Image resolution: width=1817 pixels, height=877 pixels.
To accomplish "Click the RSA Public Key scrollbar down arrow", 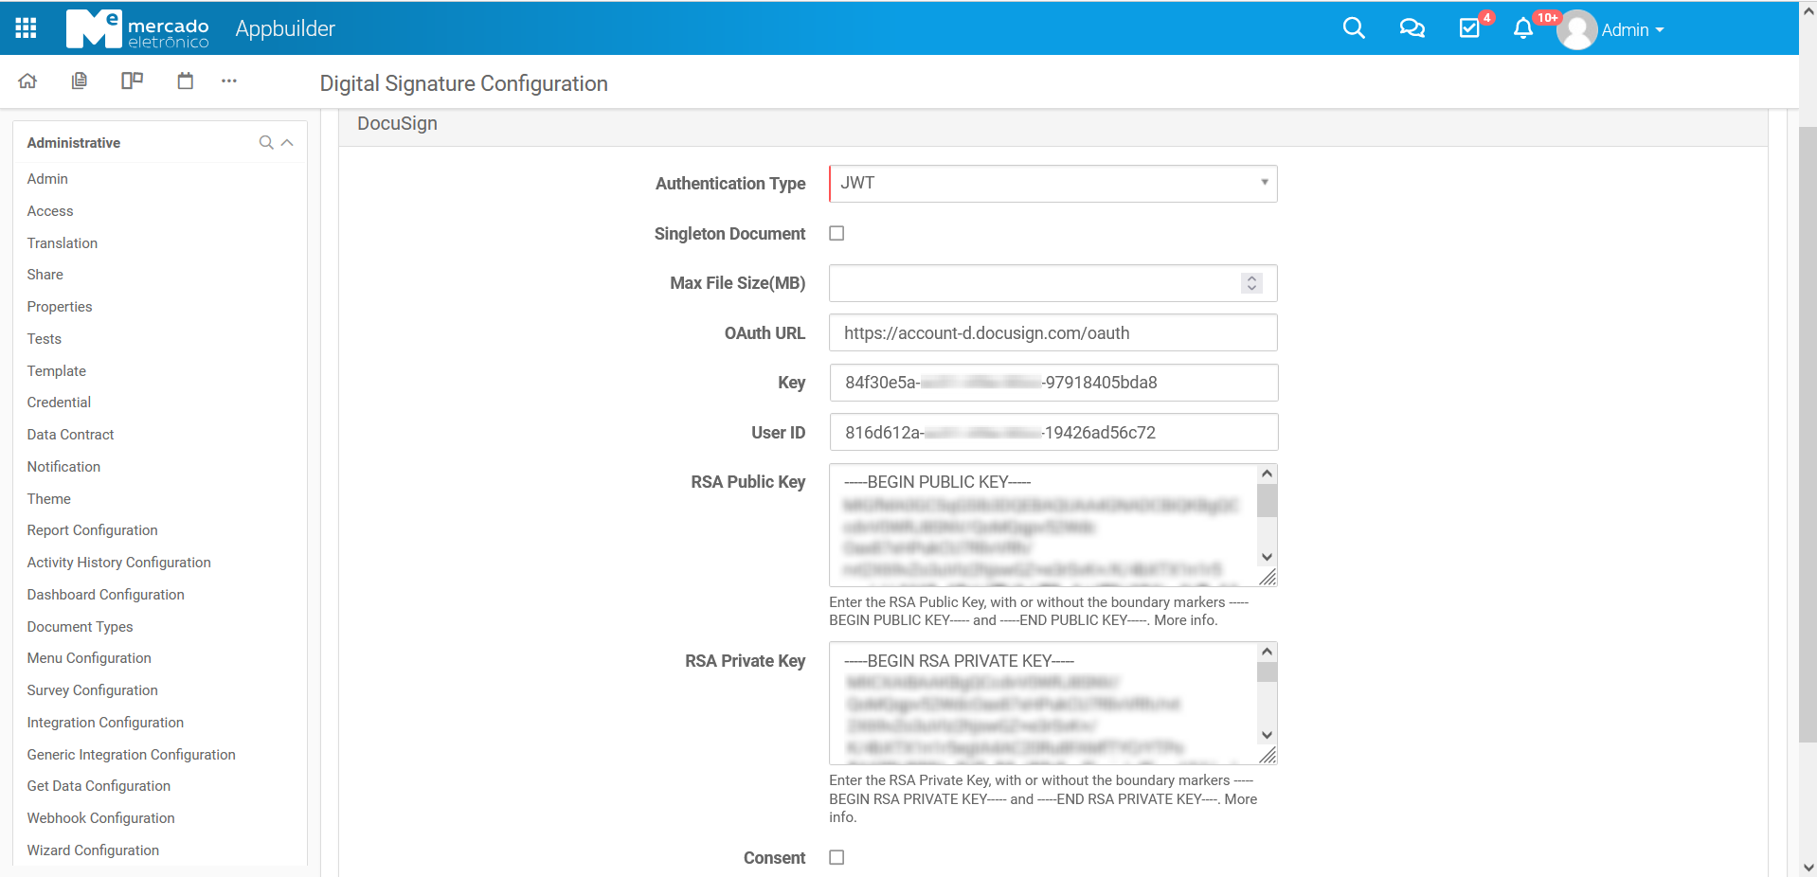I will (x=1267, y=557).
